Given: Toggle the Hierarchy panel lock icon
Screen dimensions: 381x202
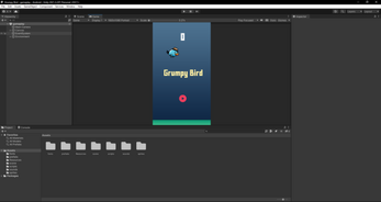Looking at the screenshot, I should pos(66,17).
